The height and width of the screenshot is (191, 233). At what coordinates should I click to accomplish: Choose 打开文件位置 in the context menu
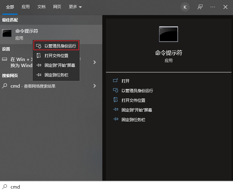[56, 56]
